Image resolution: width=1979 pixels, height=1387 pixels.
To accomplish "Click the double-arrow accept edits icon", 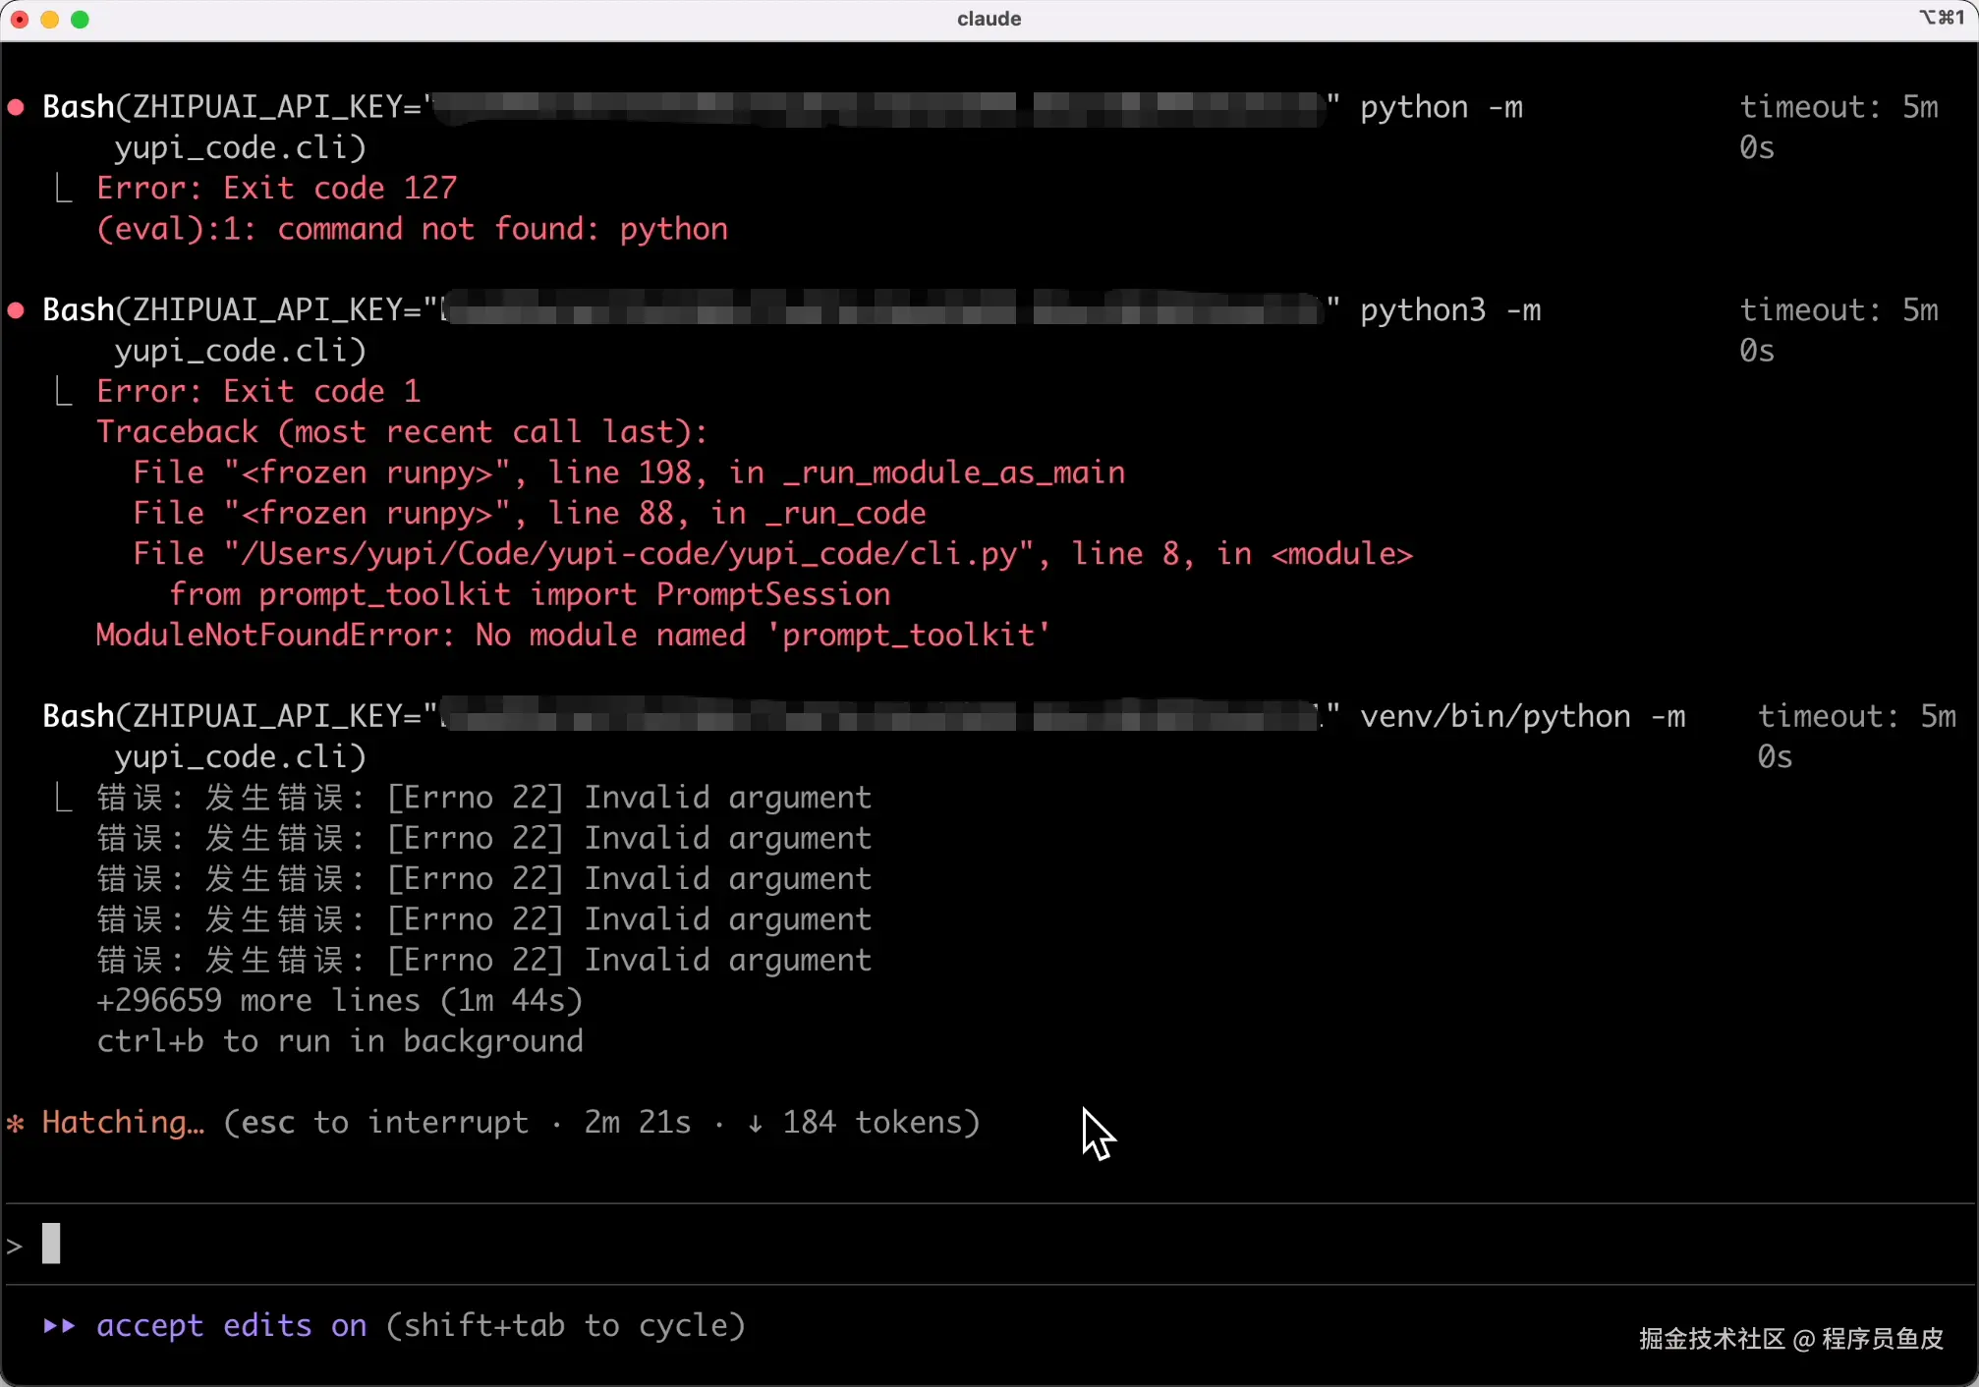I will point(59,1326).
